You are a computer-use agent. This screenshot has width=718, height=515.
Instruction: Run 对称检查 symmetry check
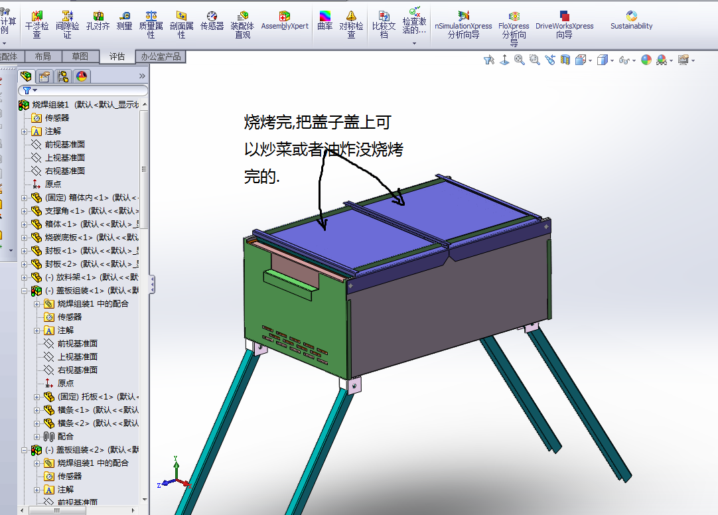pyautogui.click(x=351, y=25)
